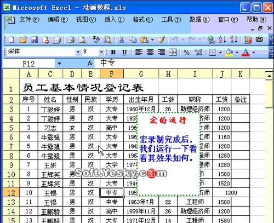
Task: Align text right
Action: click(x=161, y=53)
